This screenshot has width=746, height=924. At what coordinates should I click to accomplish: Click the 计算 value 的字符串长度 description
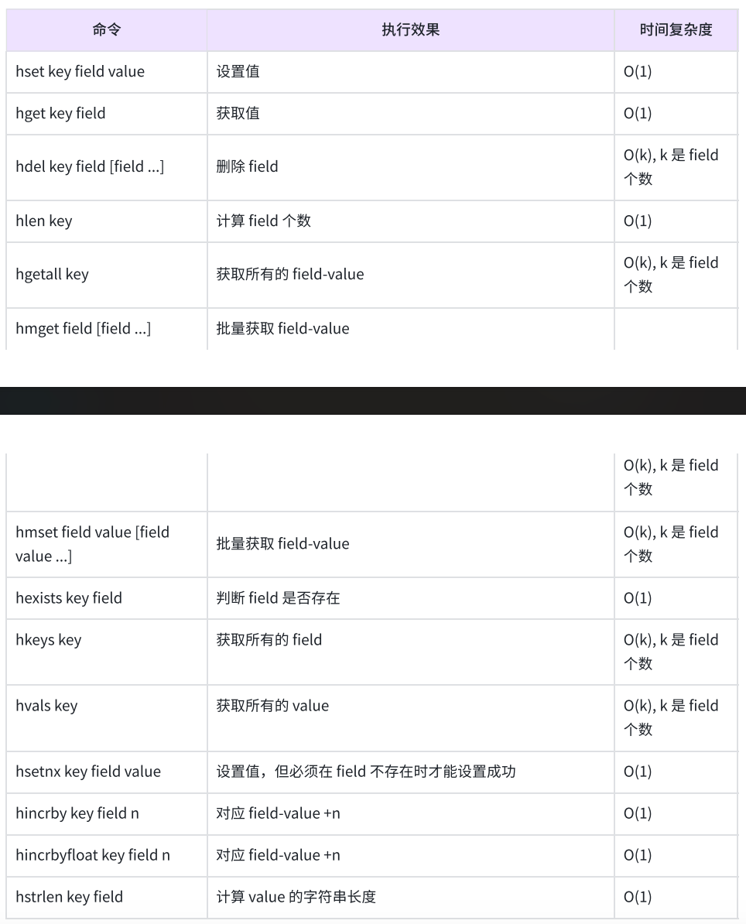pyautogui.click(x=296, y=897)
